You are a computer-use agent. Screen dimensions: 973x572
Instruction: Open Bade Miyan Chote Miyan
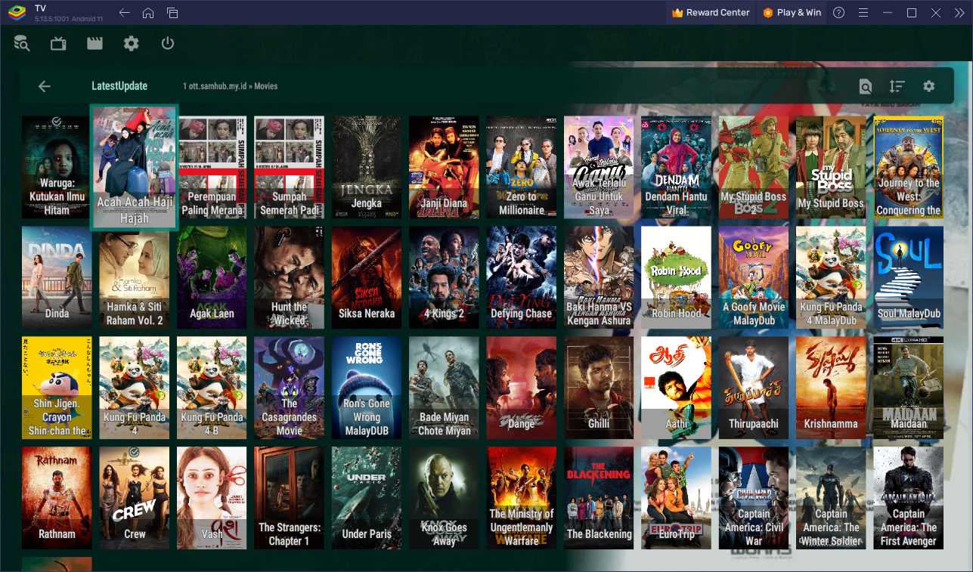click(444, 388)
